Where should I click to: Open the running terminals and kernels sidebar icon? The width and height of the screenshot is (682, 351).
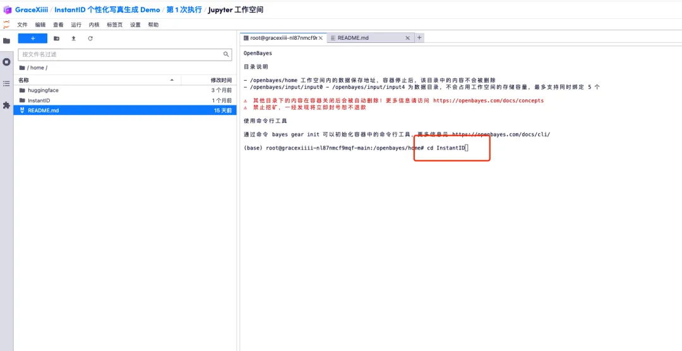click(x=6, y=62)
